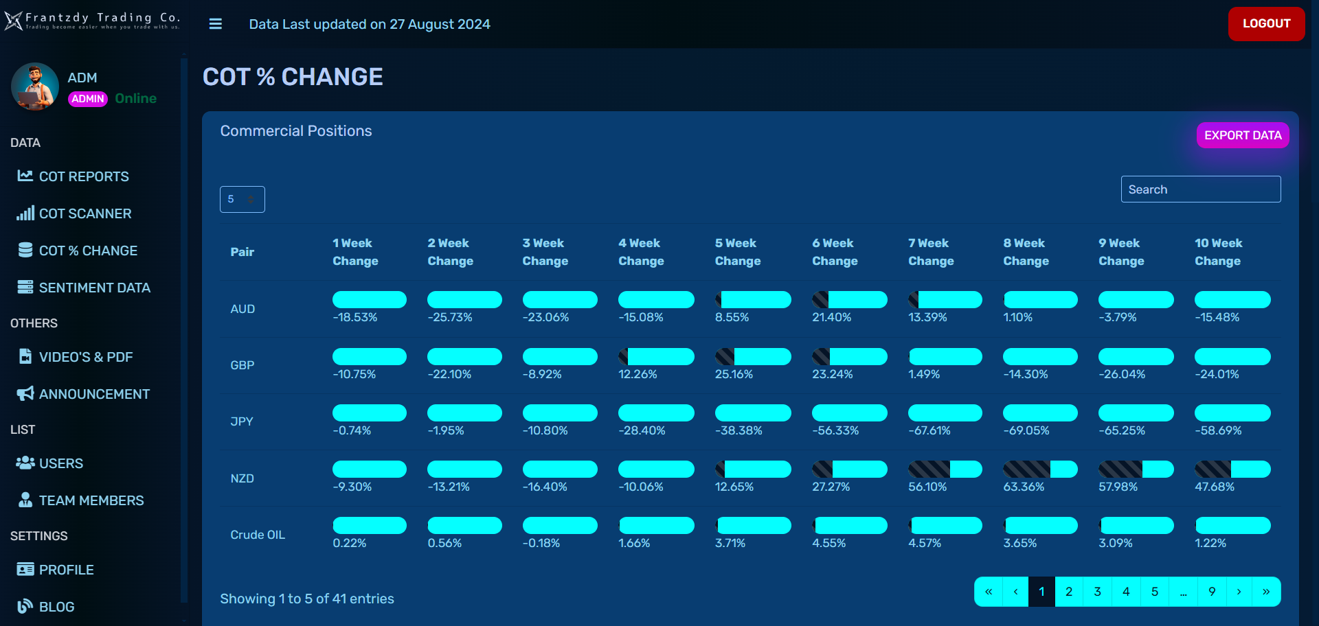Click GBP 5 week progress bar 25.16%
Viewport: 1319px width, 626px height.
pos(753,356)
